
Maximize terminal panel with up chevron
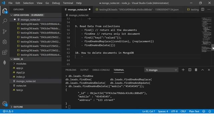click(x=203, y=70)
